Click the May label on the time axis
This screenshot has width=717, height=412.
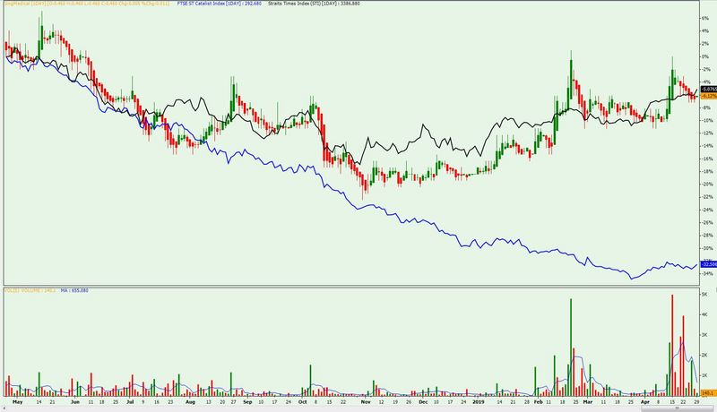click(18, 402)
